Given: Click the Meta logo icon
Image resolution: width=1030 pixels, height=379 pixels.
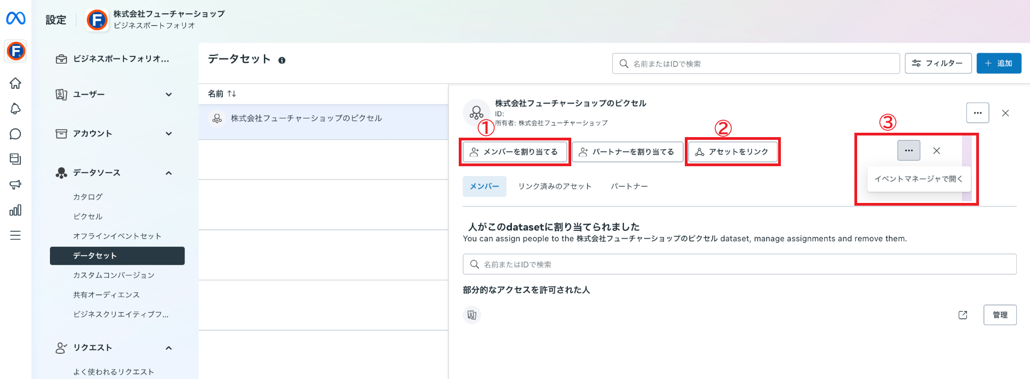Looking at the screenshot, I should [15, 19].
